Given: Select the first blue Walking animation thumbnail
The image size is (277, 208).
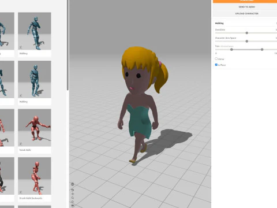Looking at the screenshot, I should (x=35, y=31).
